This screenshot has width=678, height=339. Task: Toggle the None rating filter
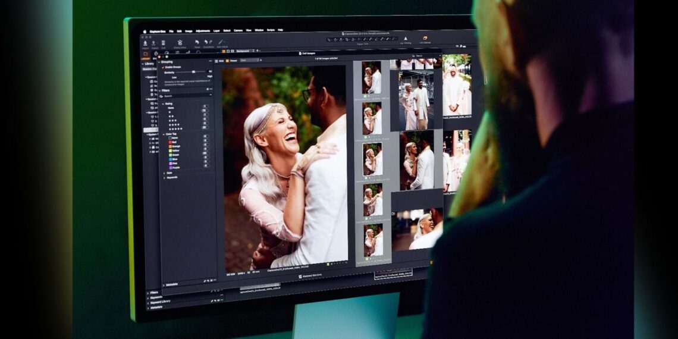pos(205,106)
